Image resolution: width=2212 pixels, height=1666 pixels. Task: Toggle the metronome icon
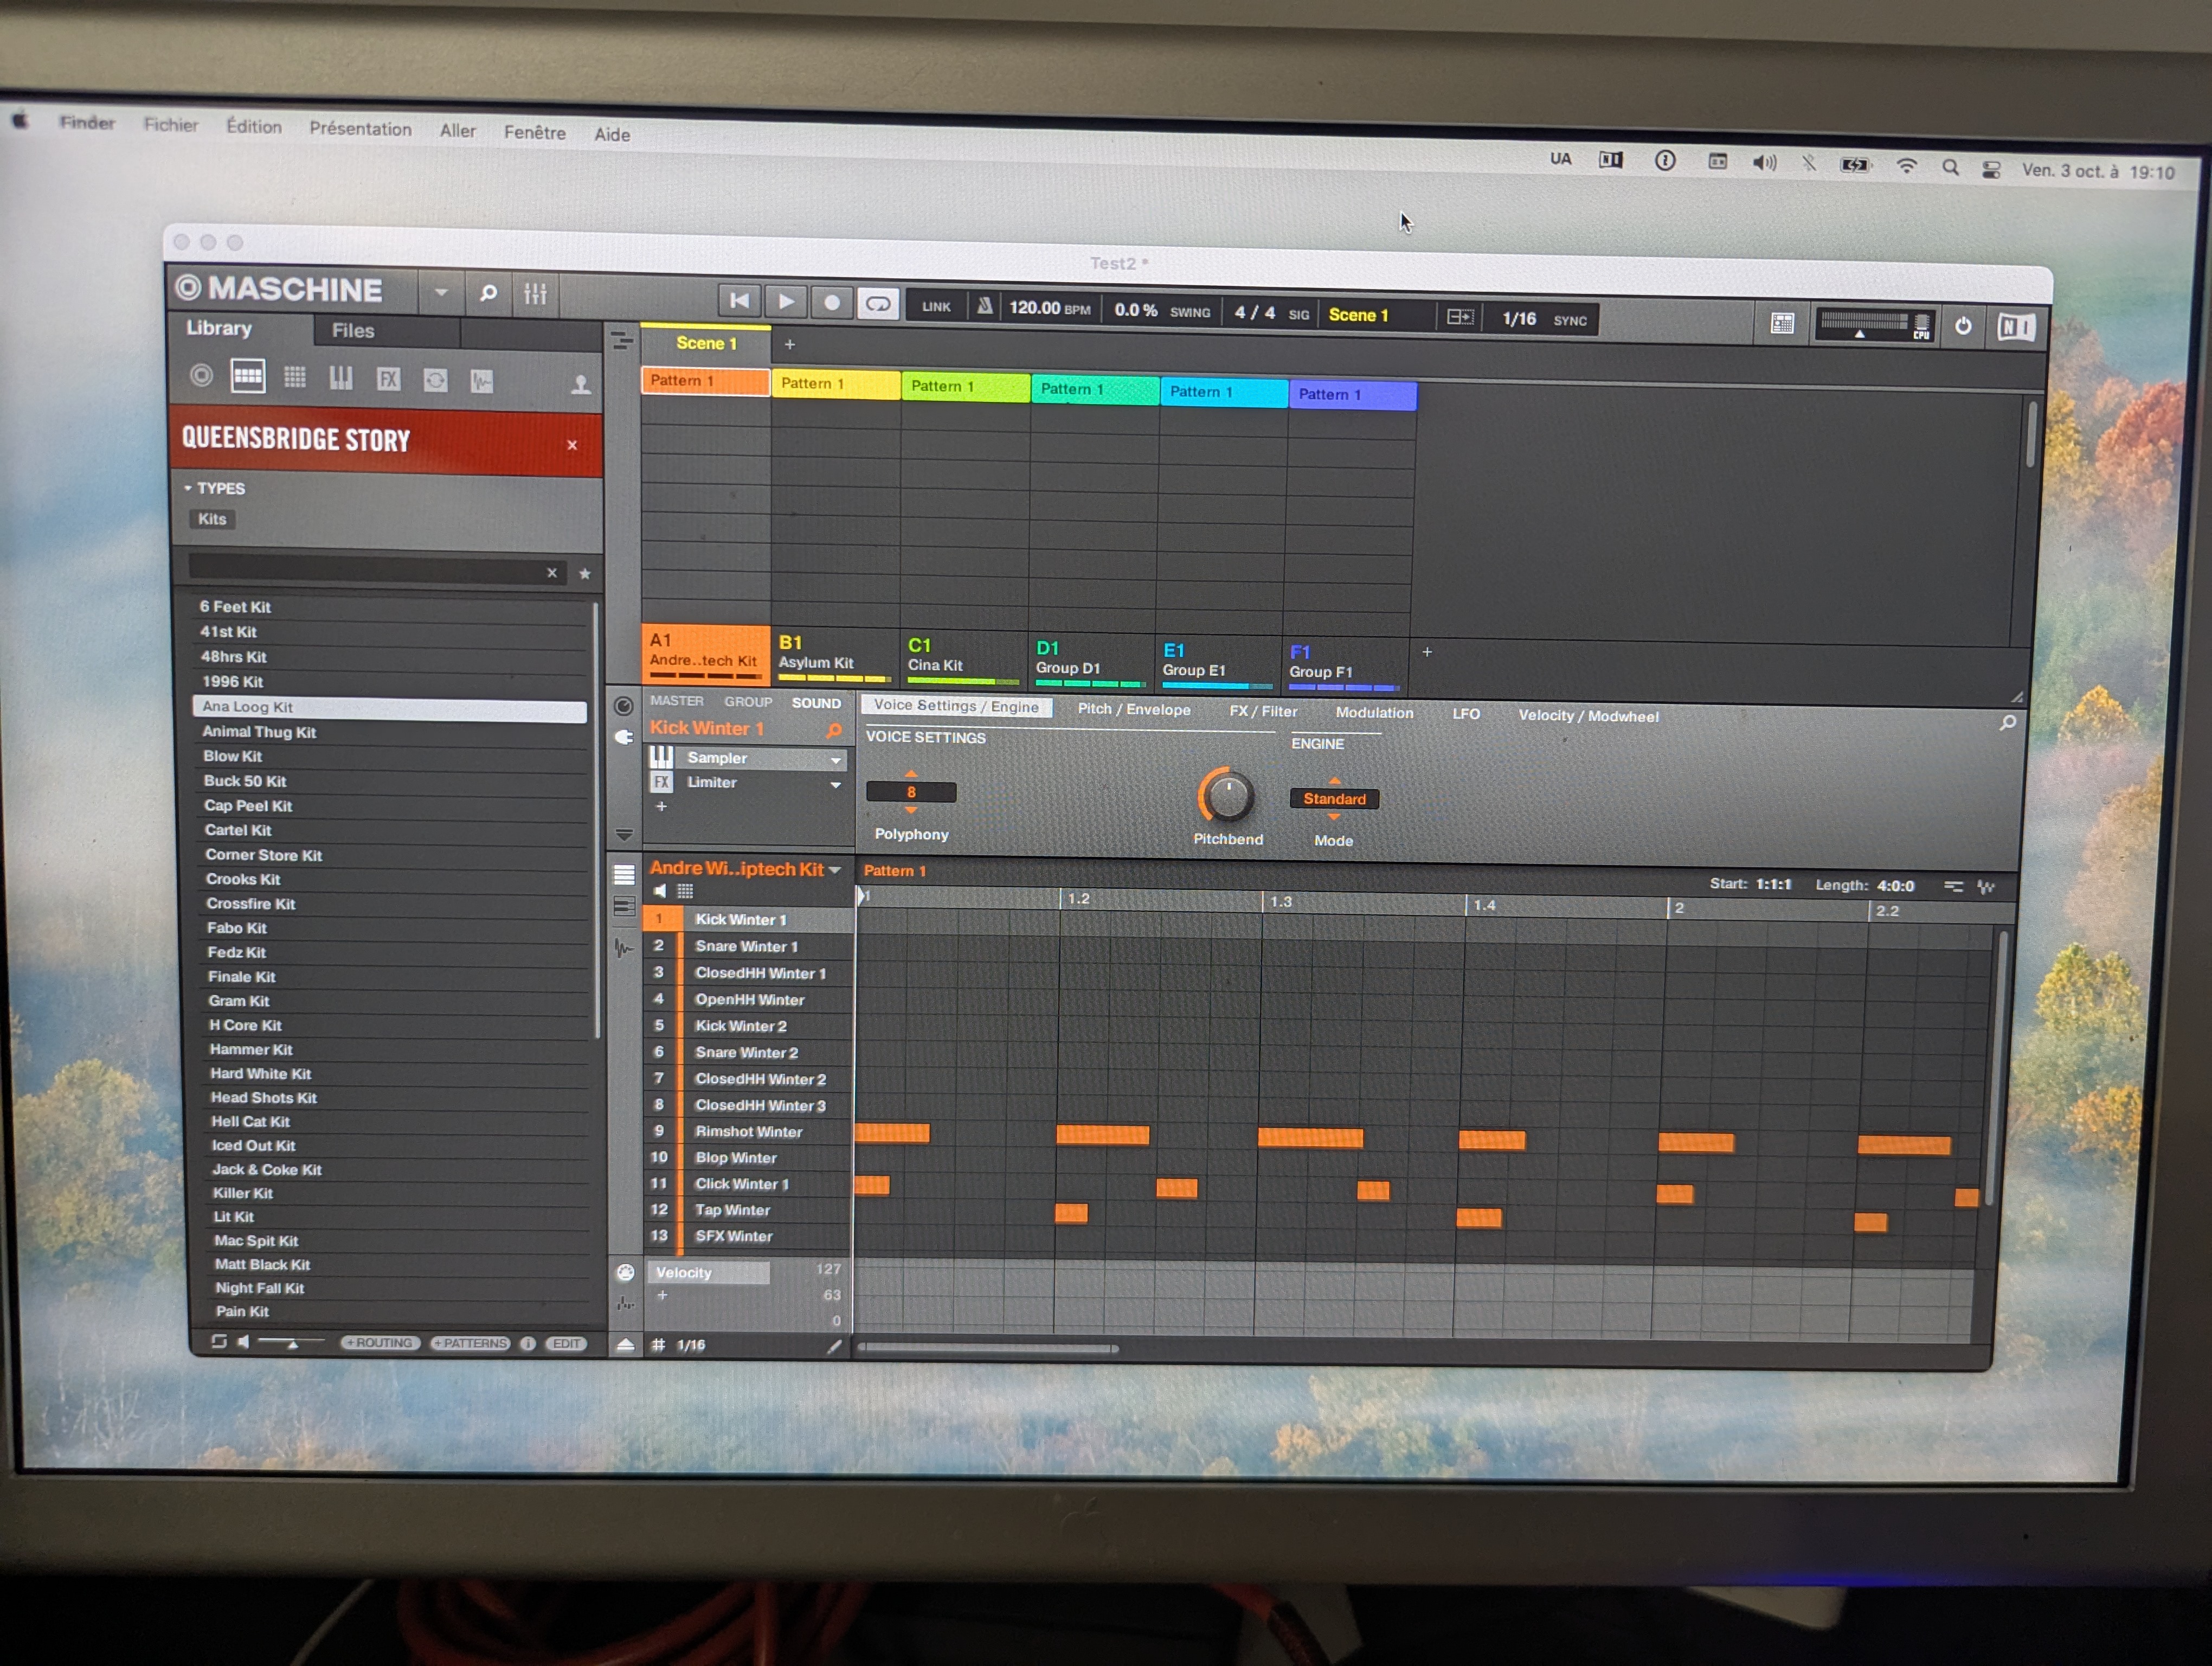[x=984, y=306]
